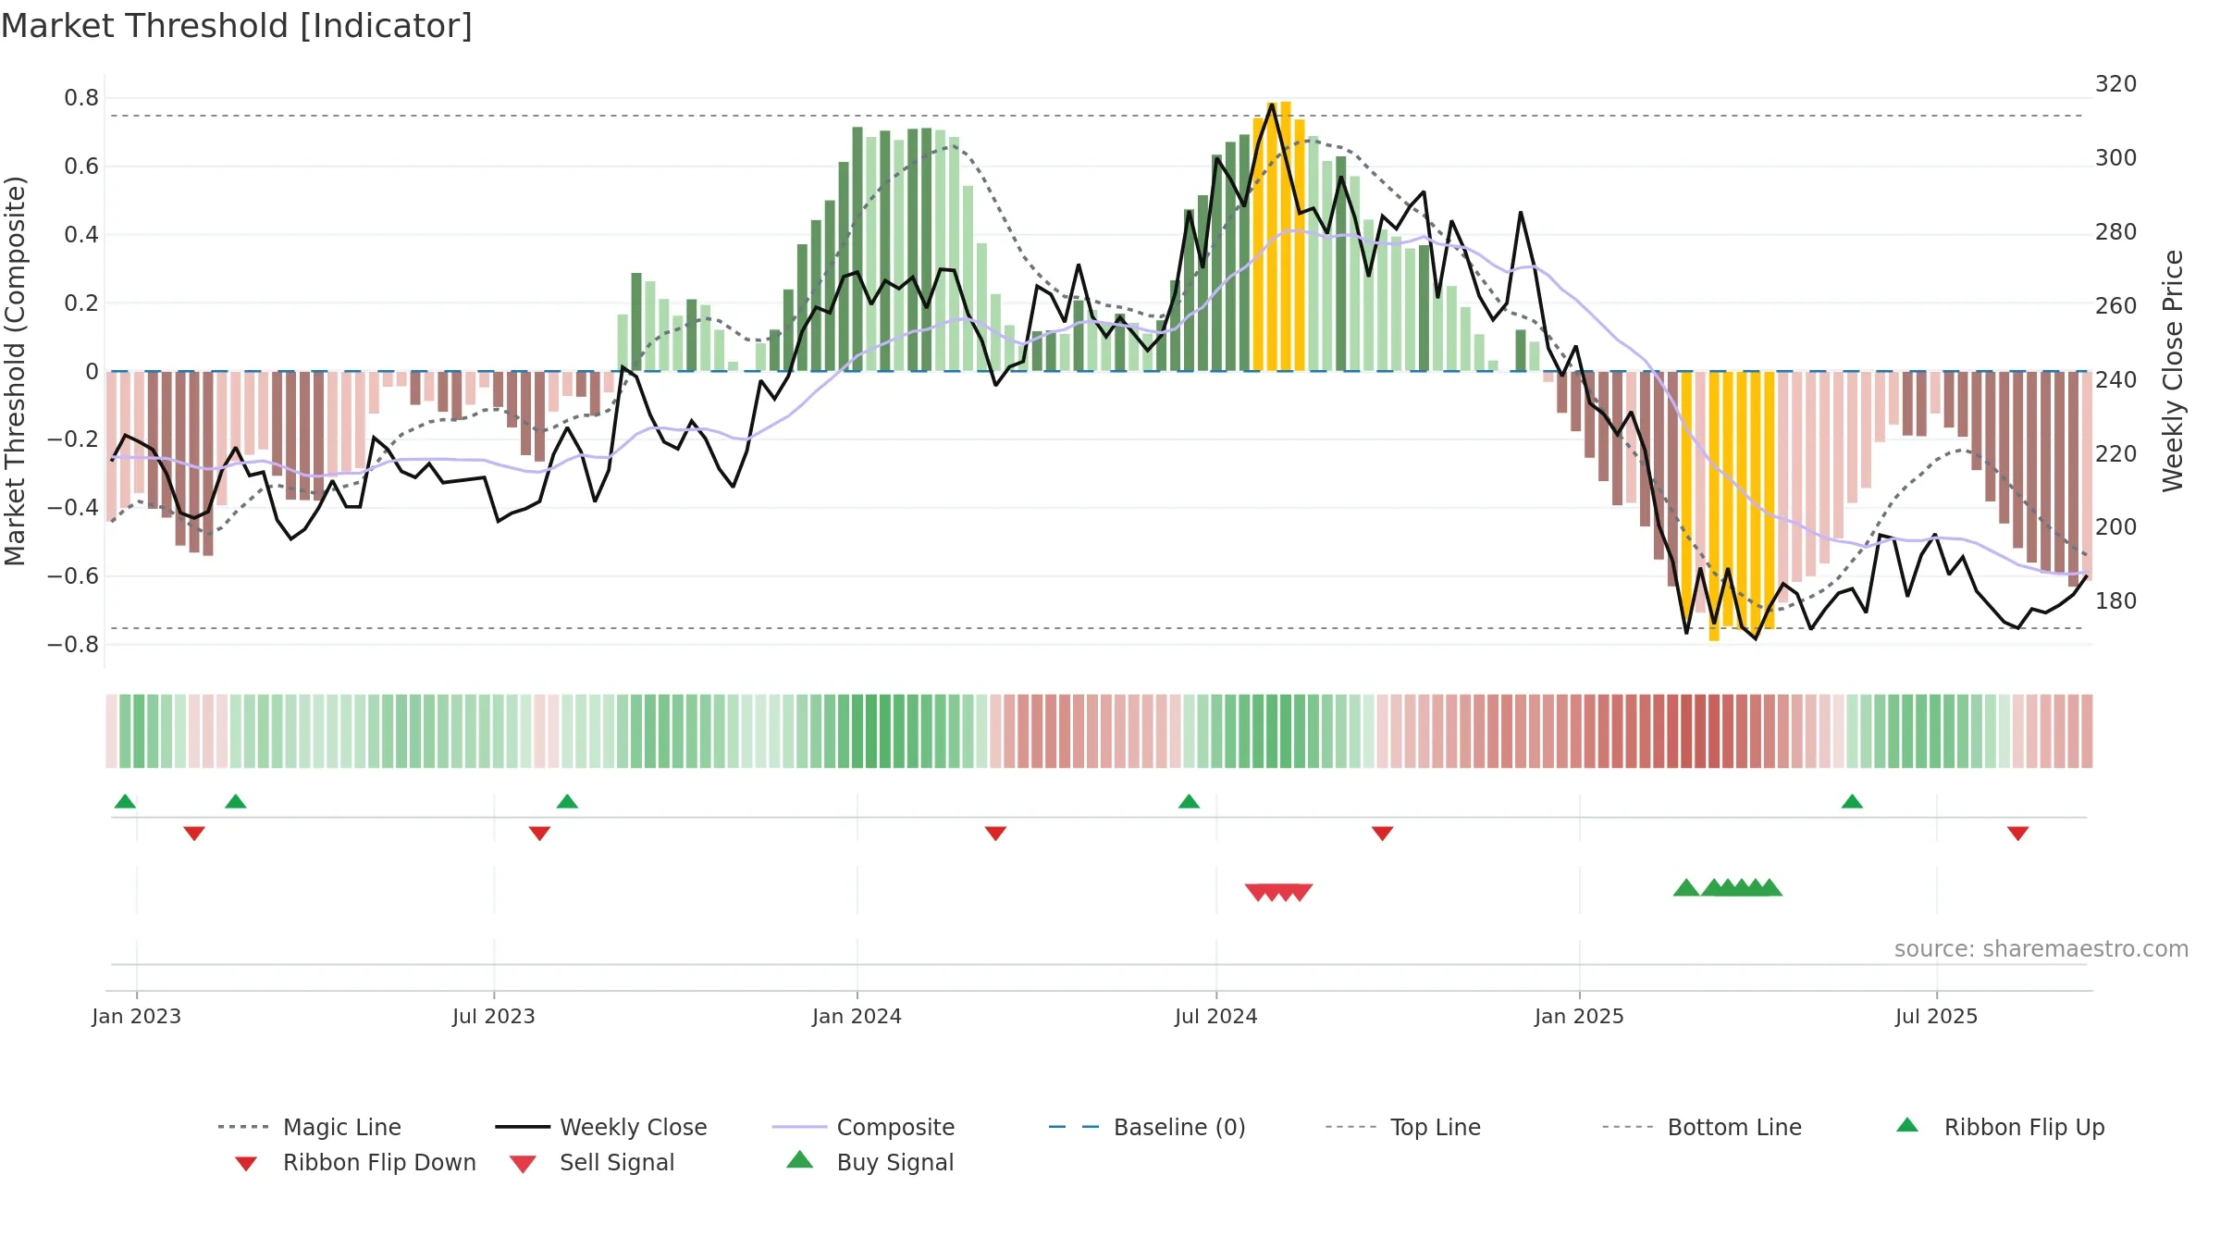
Task: Click the ribbon flip up triangle just before Jul 2024
Action: pyautogui.click(x=1189, y=801)
